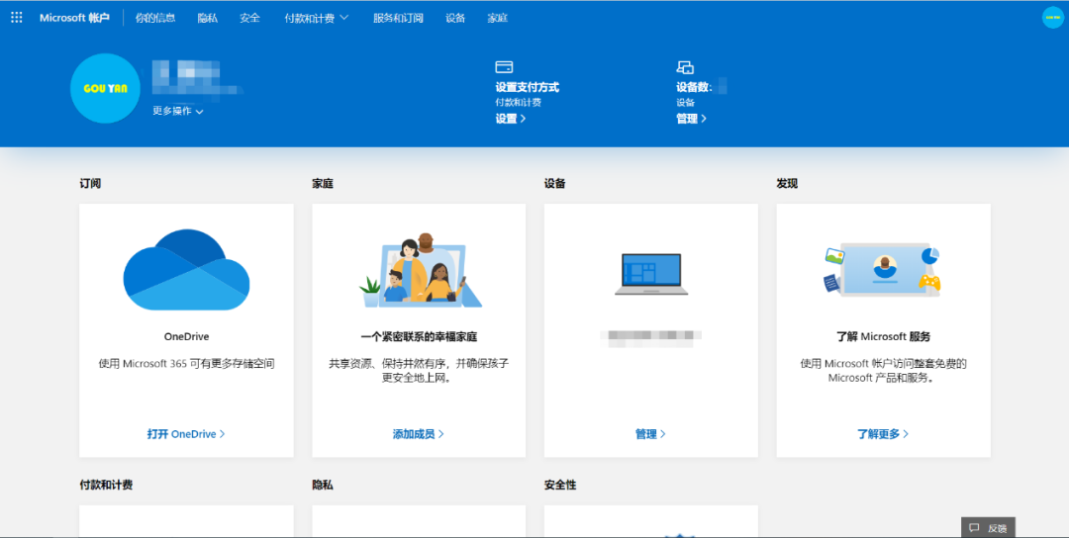Click the 发现 section heading
The height and width of the screenshot is (538, 1069).
point(787,183)
